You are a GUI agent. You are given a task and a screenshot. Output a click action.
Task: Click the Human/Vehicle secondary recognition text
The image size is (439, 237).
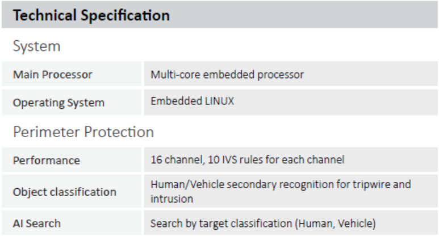[281, 192]
